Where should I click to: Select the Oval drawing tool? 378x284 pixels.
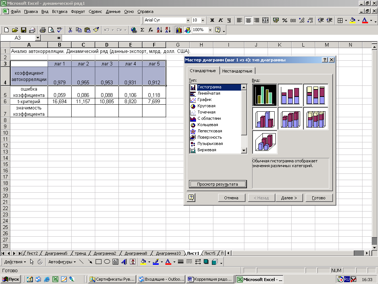point(107,262)
